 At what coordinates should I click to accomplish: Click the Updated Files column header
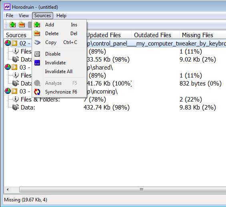tap(104, 35)
